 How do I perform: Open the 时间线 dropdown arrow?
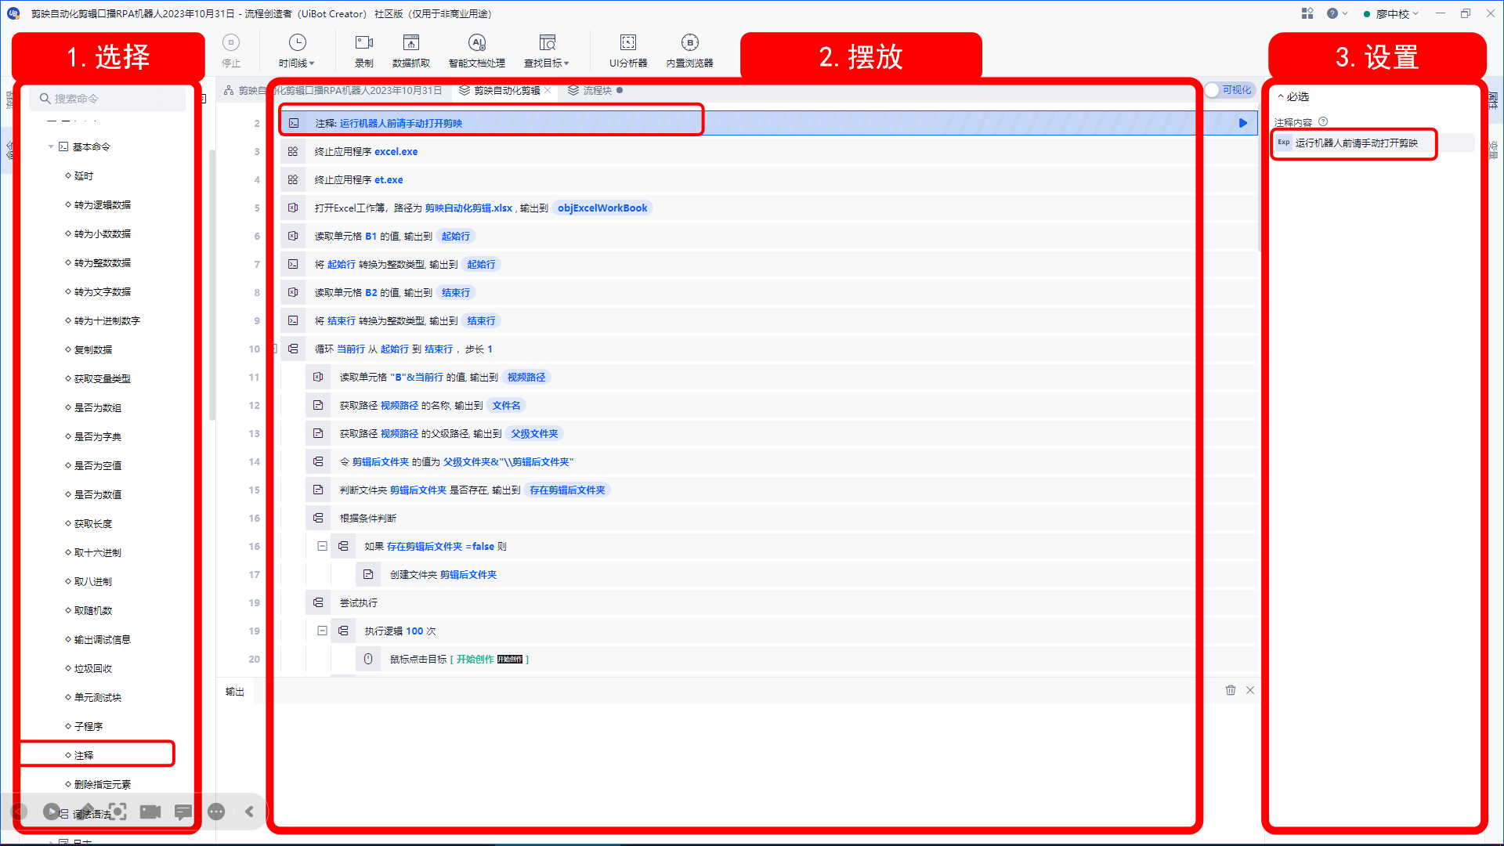tap(312, 63)
